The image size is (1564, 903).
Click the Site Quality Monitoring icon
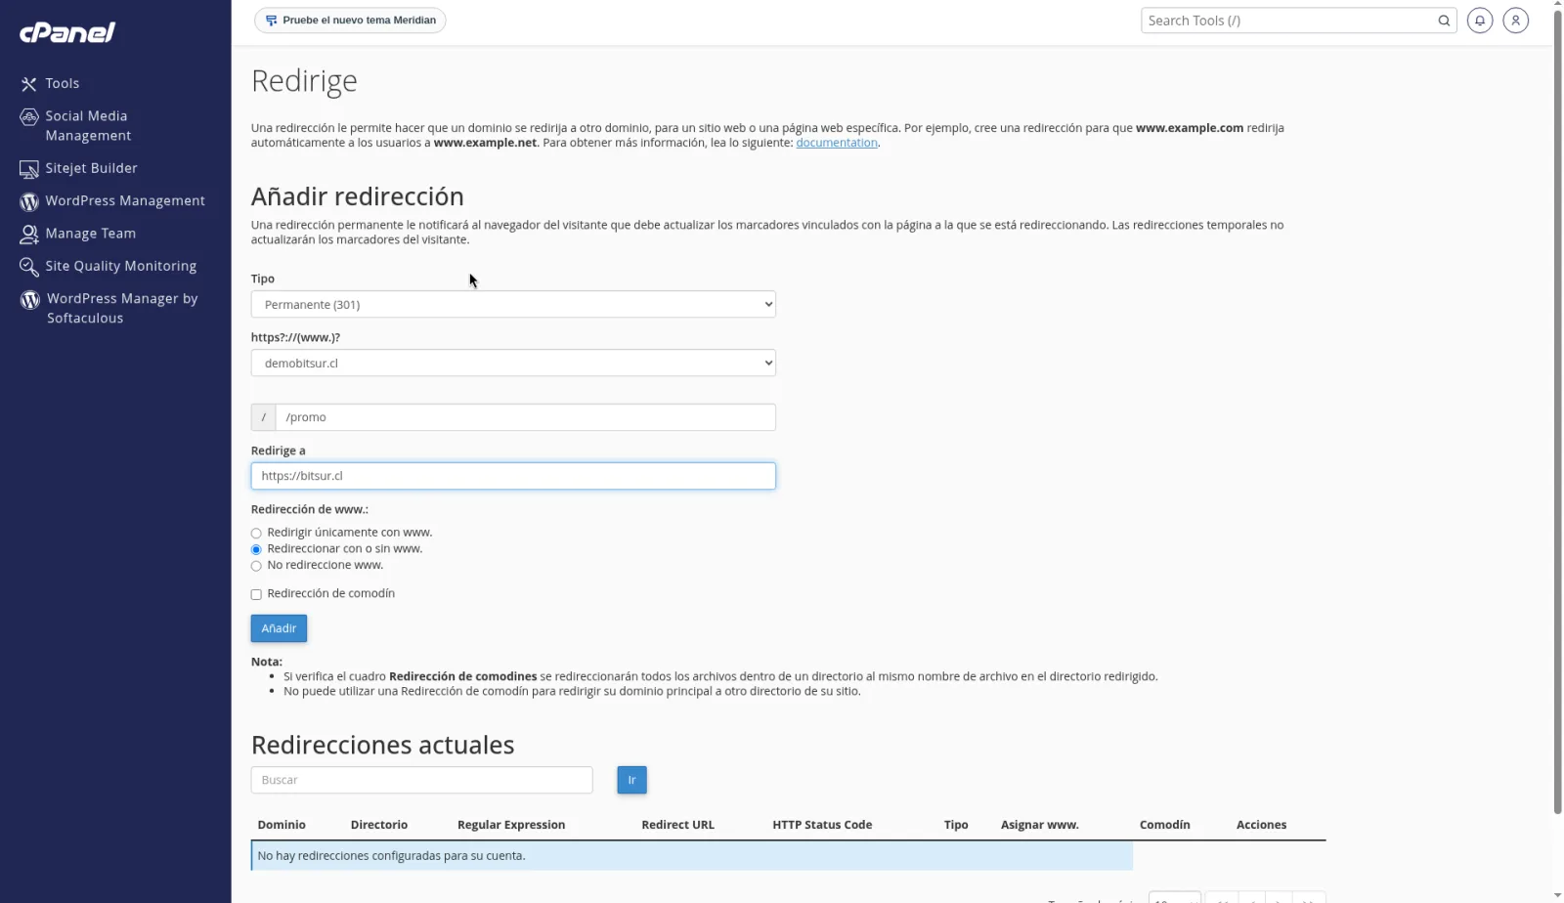(x=29, y=267)
